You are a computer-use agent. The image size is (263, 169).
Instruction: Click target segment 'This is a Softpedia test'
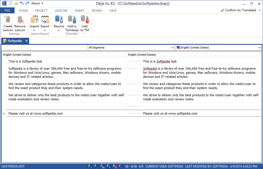pyautogui.click(x=201, y=62)
